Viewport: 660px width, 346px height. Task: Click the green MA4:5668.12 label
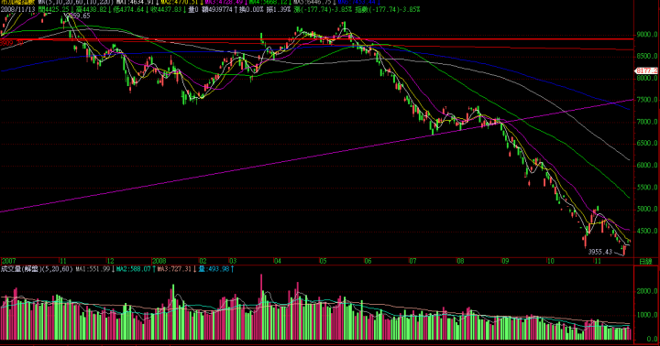(x=268, y=3)
